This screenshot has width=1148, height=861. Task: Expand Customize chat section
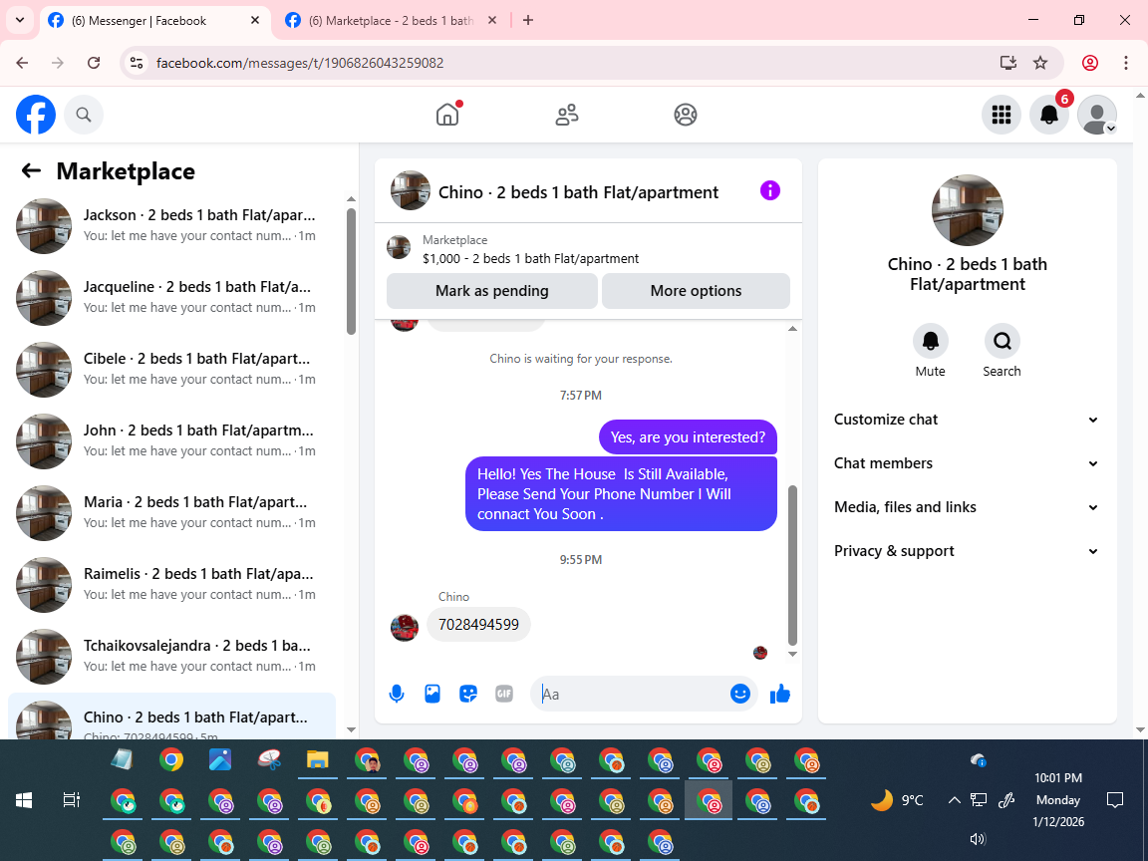pyautogui.click(x=967, y=420)
